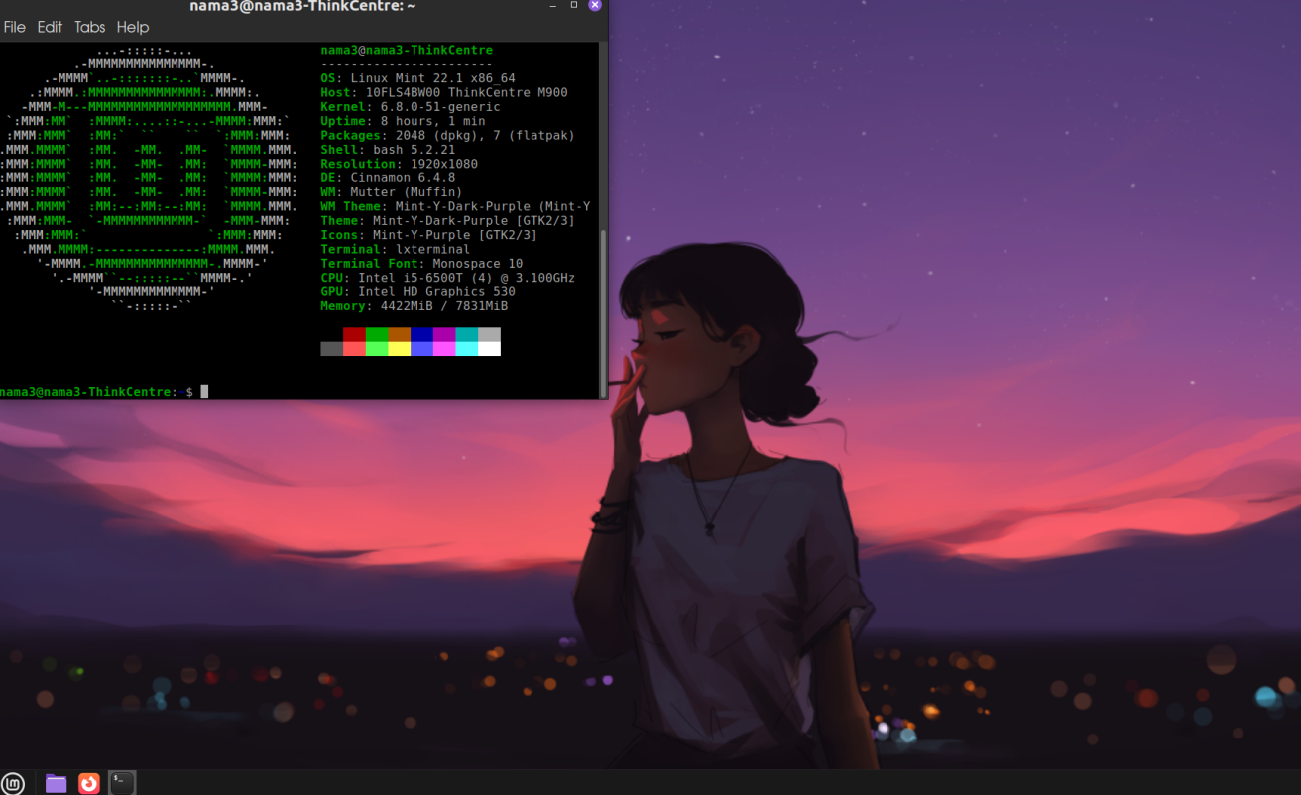Click the Linux Mint ASCII art logo
The image size is (1301, 795).
149,178
